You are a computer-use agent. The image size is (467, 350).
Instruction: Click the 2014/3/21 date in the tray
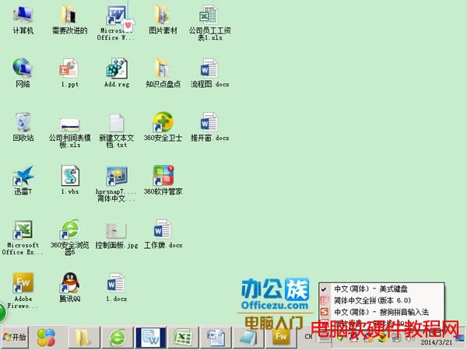click(437, 342)
